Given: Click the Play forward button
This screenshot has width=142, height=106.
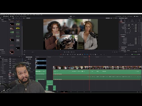Looking at the screenshot, I should tap(70, 52).
